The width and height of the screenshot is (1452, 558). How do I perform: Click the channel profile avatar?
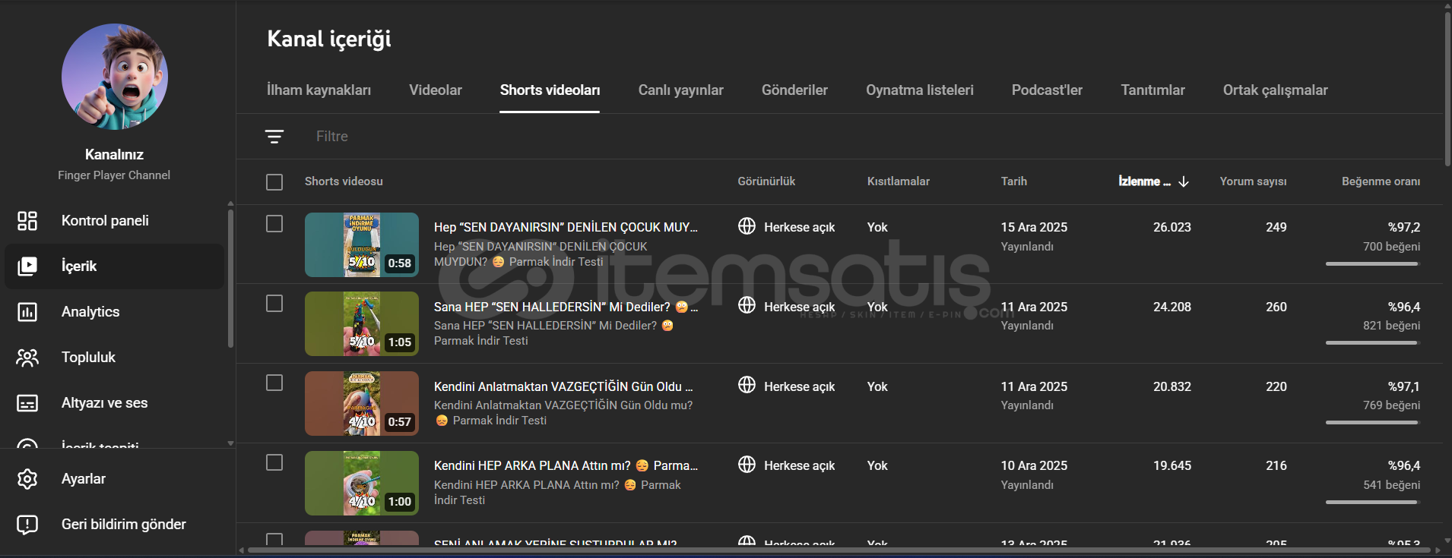(115, 77)
